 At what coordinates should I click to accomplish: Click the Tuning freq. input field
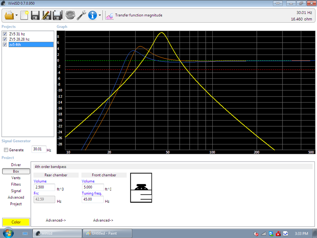(x=93, y=199)
